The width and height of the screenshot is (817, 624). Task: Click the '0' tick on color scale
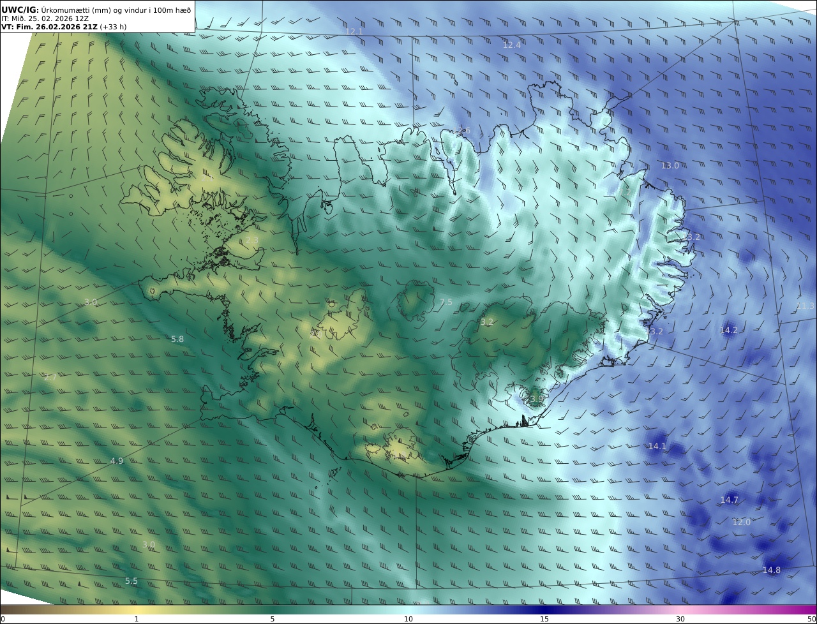click(3, 619)
